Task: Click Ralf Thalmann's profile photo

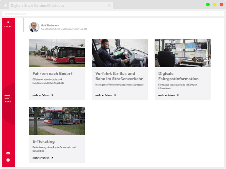Action: (34, 27)
